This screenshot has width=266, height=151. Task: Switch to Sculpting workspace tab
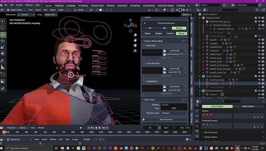coord(71,6)
